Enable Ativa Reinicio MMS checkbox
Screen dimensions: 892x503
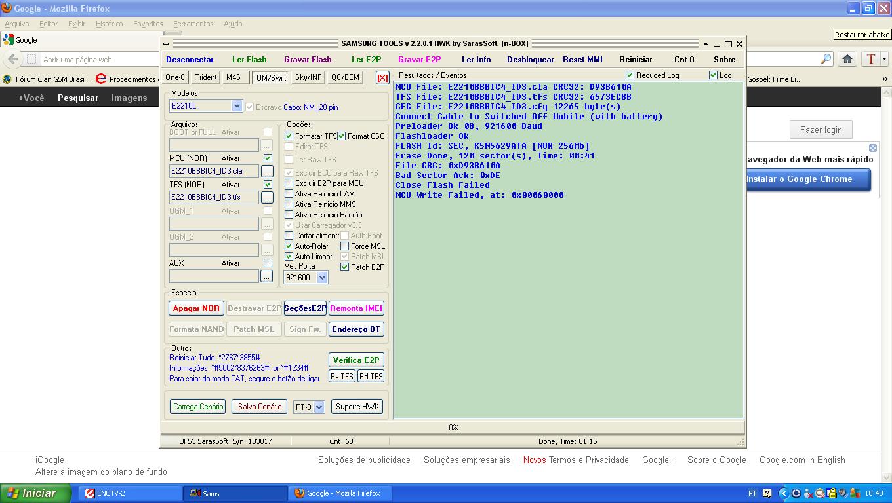(x=289, y=204)
